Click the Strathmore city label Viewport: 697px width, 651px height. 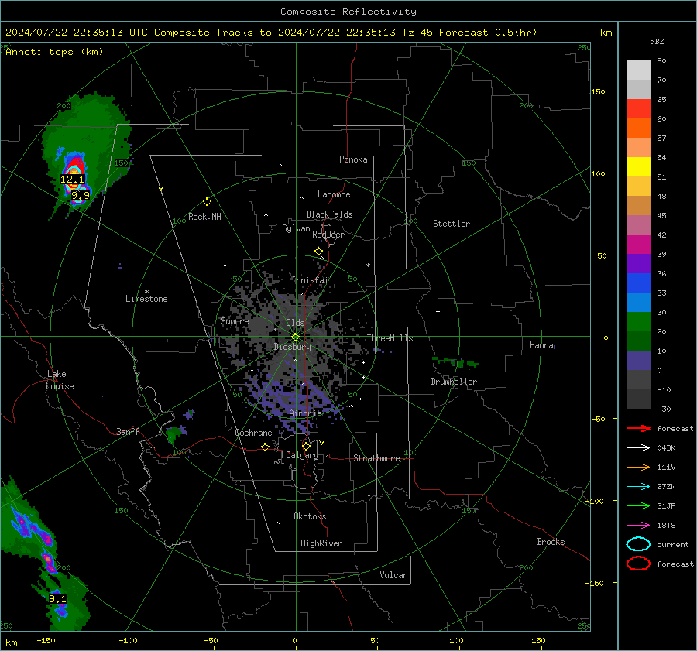[x=376, y=458]
